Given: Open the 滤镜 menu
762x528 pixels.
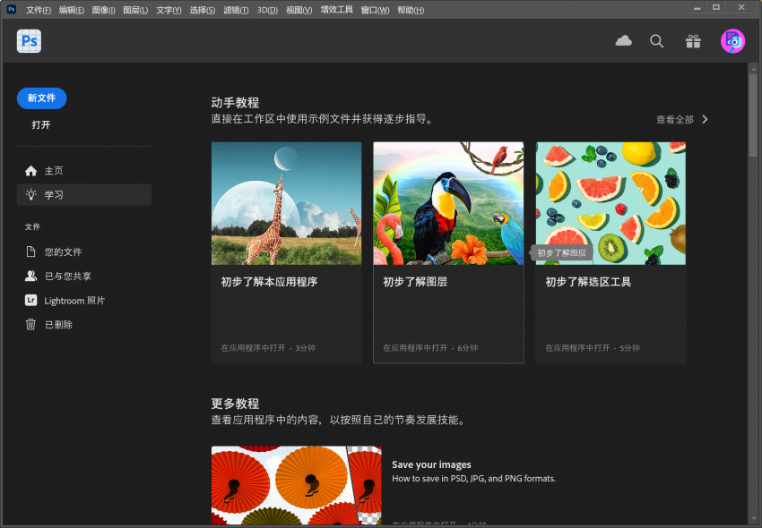Looking at the screenshot, I should pyautogui.click(x=235, y=10).
